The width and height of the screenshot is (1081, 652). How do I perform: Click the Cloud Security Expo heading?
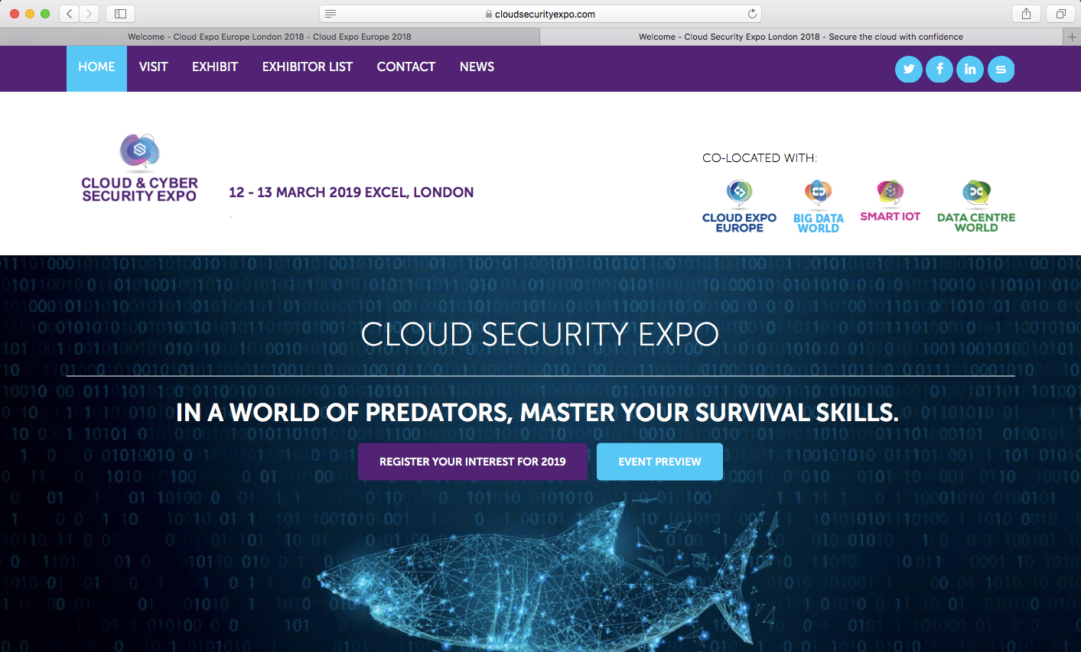point(540,335)
